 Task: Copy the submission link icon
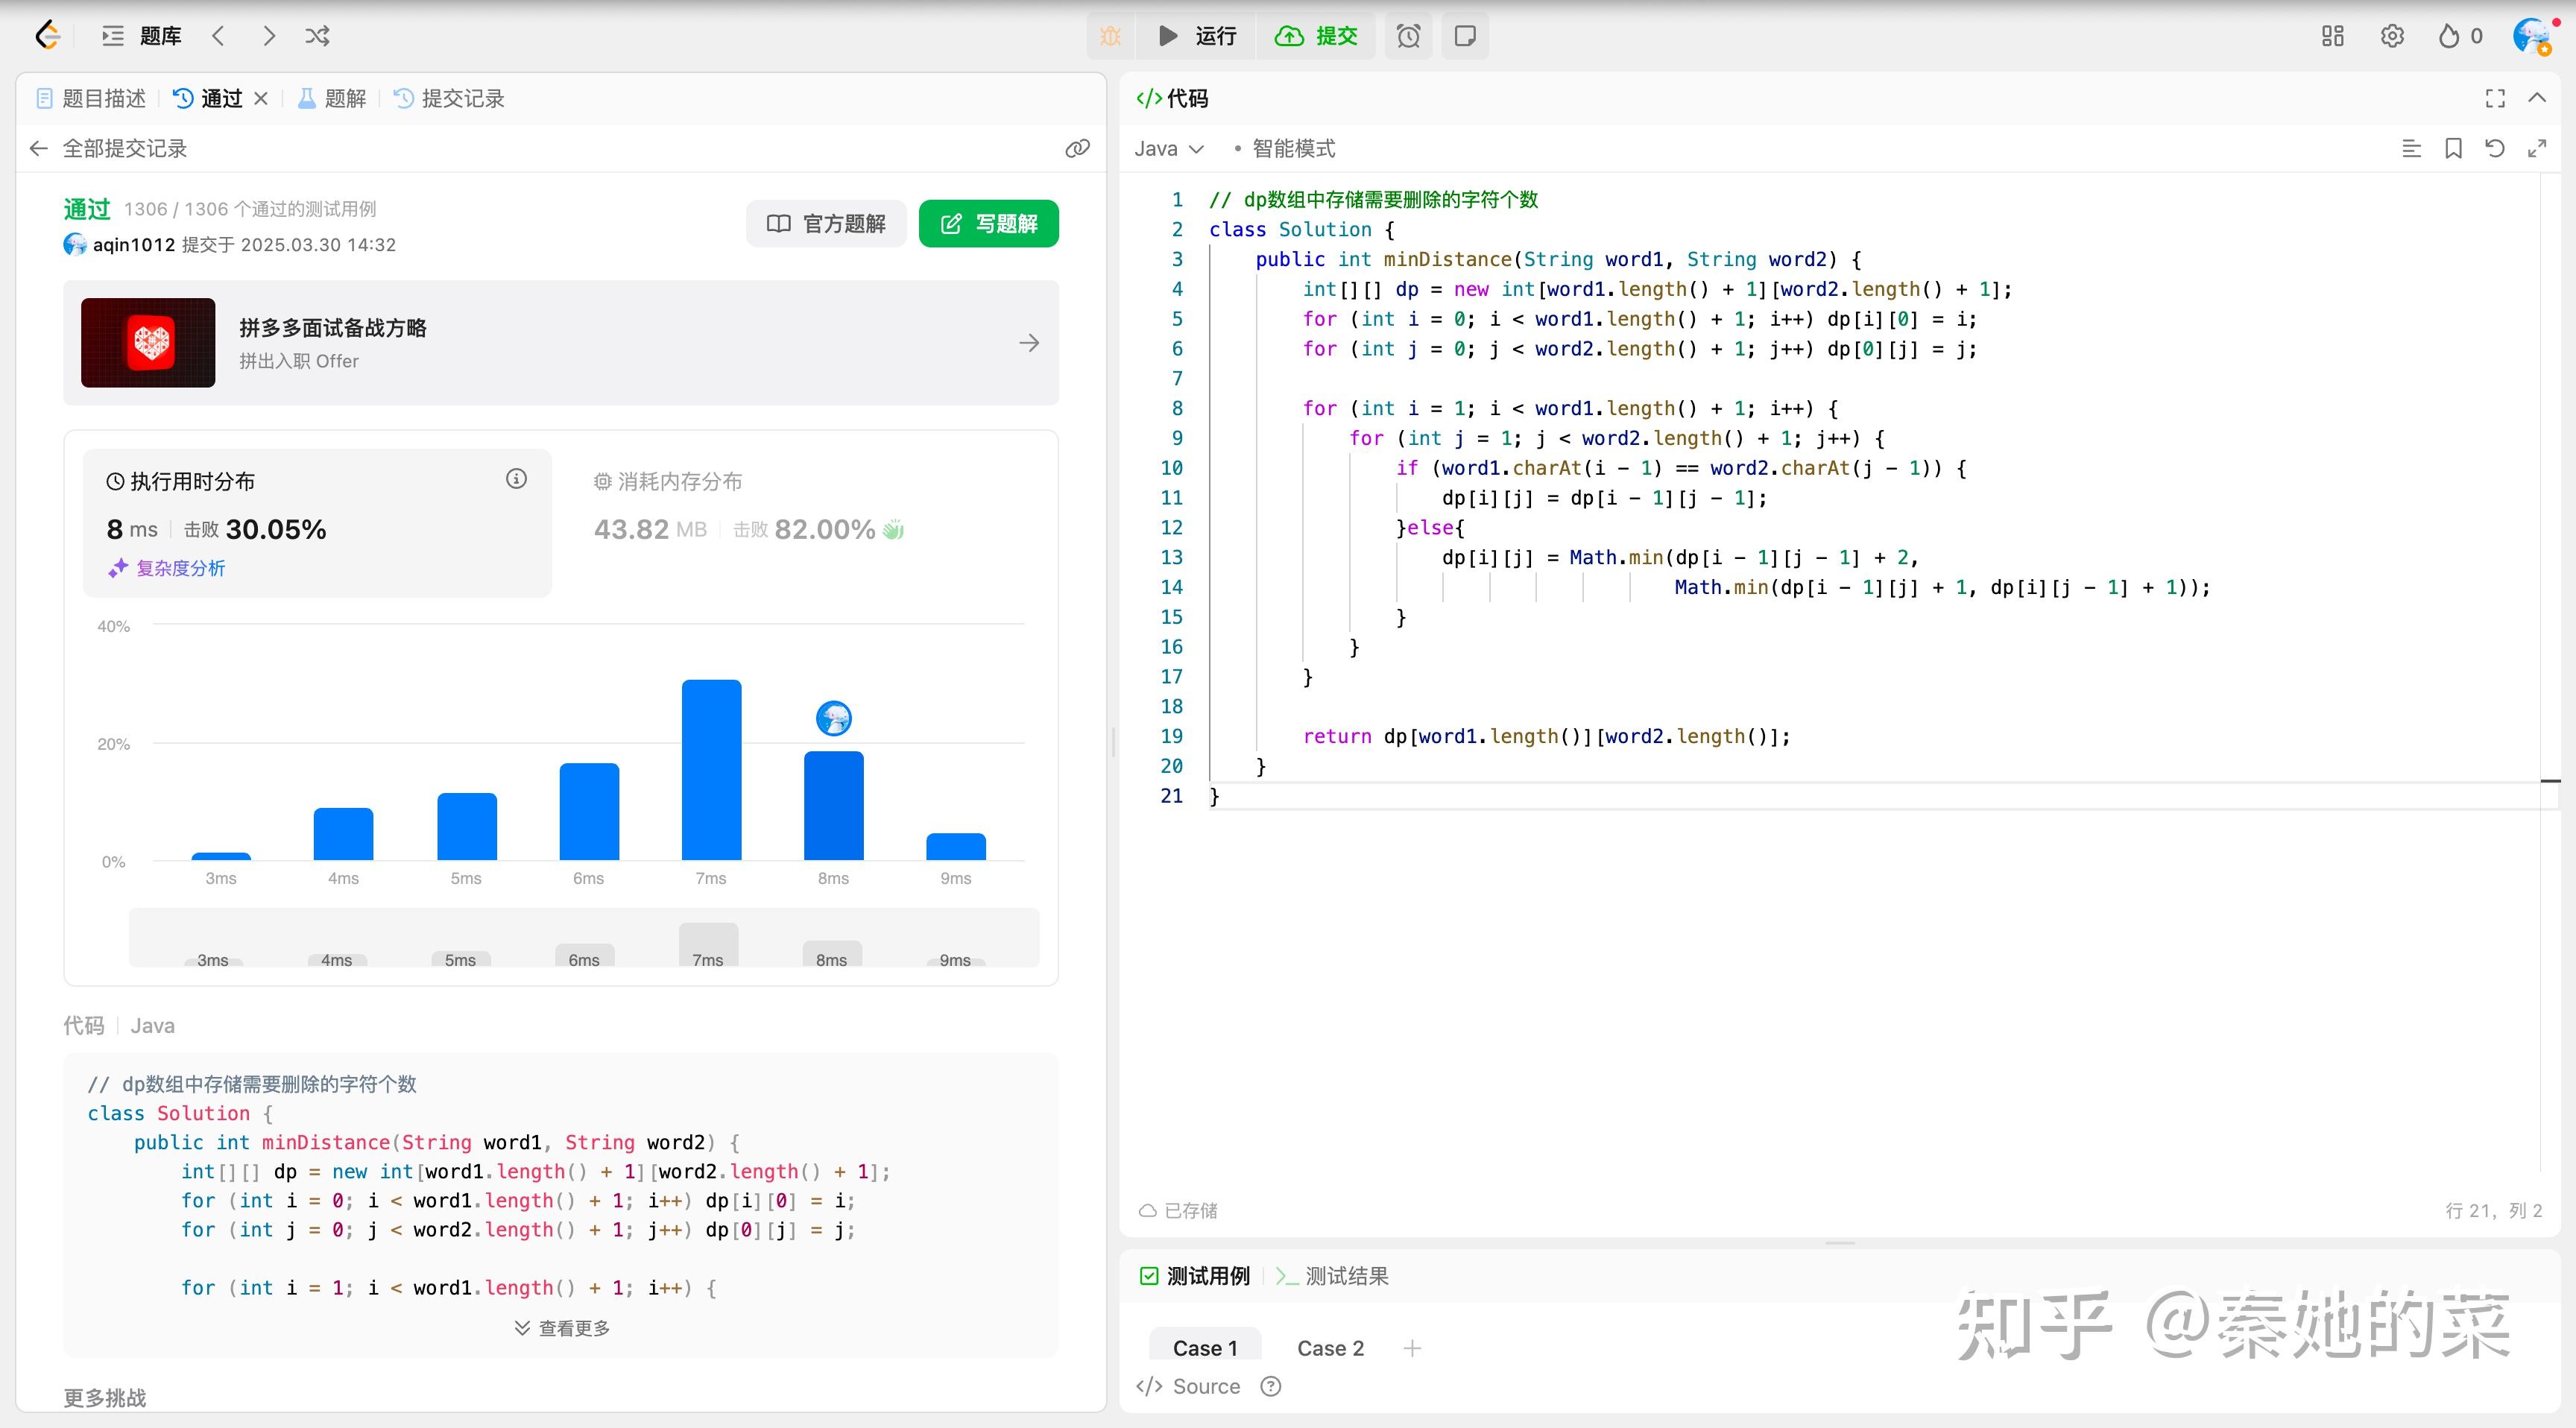(x=1077, y=148)
